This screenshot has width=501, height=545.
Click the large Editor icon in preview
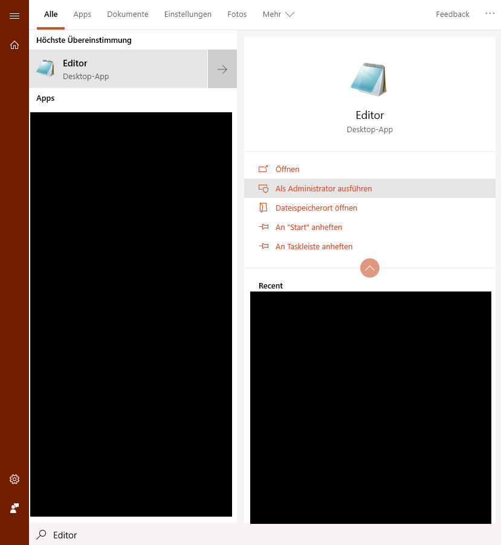coord(369,79)
